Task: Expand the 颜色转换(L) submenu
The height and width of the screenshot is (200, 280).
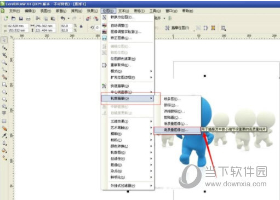Action: (128, 146)
